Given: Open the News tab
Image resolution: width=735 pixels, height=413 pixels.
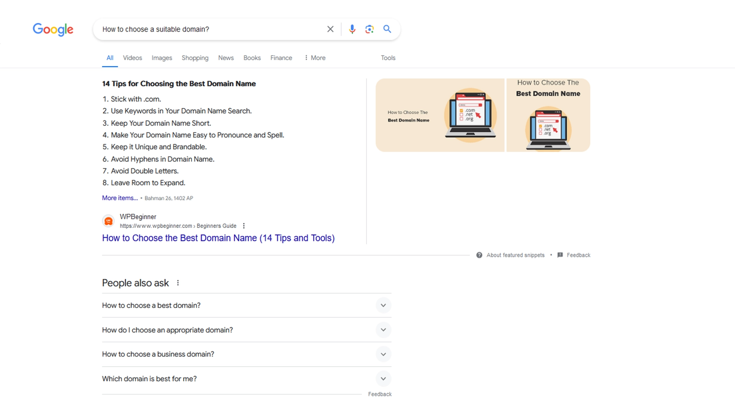Looking at the screenshot, I should (x=226, y=58).
